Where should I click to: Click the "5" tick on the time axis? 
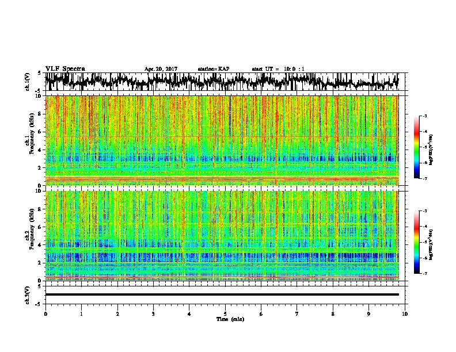tap(225, 314)
